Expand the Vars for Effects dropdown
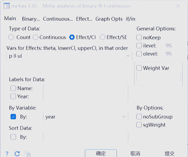Screen dimensions: 188x157 [x=128, y=56]
